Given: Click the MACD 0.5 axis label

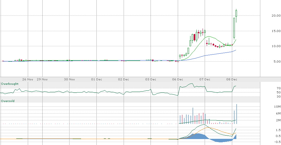Looking at the screenshot, I should click(278, 136).
